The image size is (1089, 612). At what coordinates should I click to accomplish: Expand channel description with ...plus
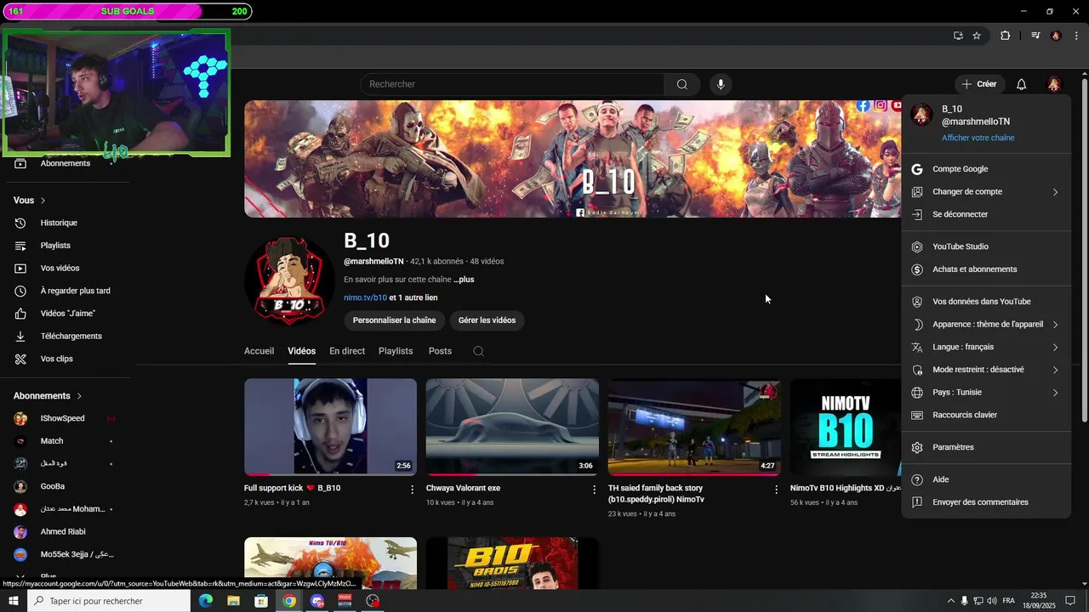[x=464, y=280]
